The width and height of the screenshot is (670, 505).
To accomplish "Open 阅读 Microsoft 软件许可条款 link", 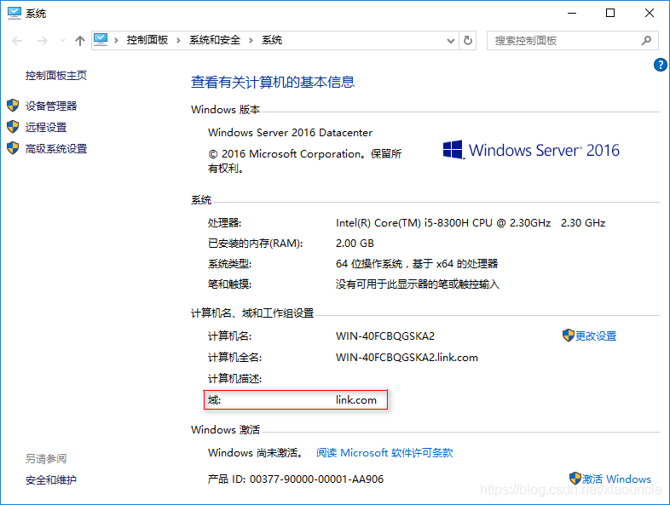I will pos(384,452).
